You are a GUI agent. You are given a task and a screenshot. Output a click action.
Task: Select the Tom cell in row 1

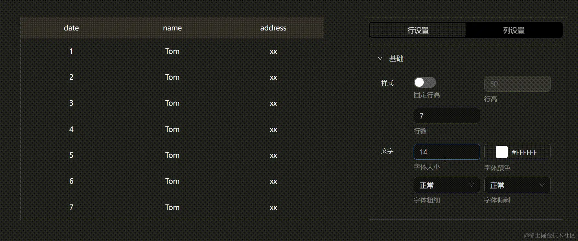pyautogui.click(x=172, y=51)
